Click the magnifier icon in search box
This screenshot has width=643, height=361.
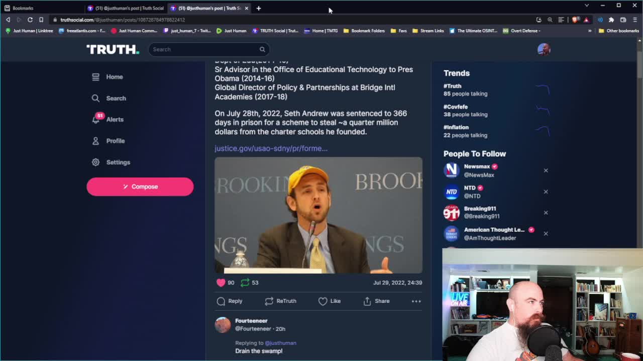[262, 49]
